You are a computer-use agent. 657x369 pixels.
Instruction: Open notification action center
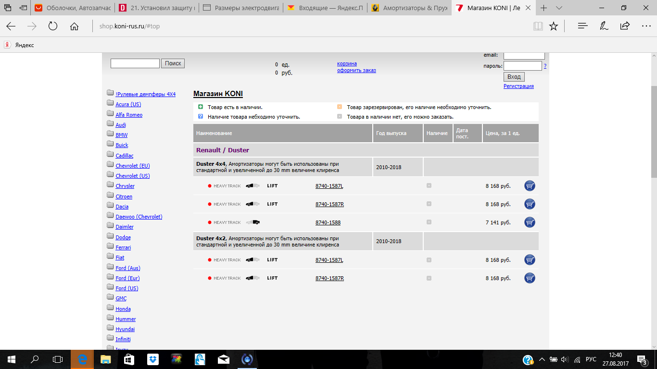point(642,359)
